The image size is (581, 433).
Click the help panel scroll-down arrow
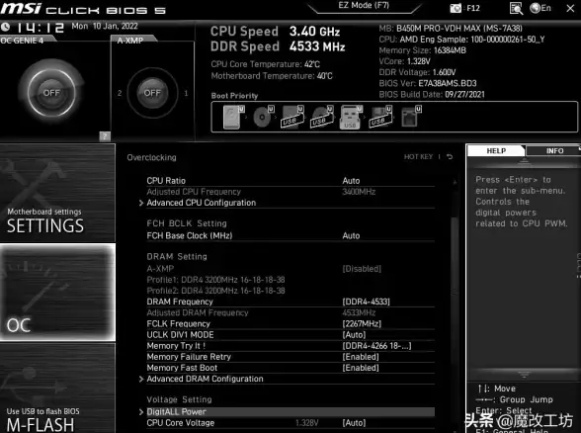coord(524,375)
